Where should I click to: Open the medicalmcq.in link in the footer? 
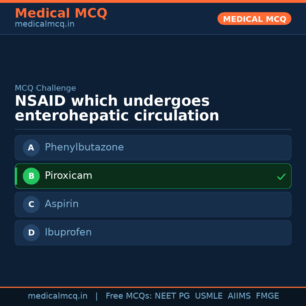[x=58, y=296]
